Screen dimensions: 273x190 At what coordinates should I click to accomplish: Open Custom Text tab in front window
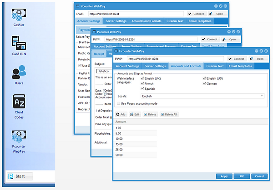215,66
